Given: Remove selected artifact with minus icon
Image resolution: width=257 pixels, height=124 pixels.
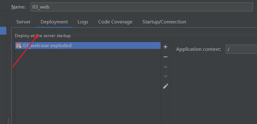Looking at the screenshot, I should (x=165, y=57).
